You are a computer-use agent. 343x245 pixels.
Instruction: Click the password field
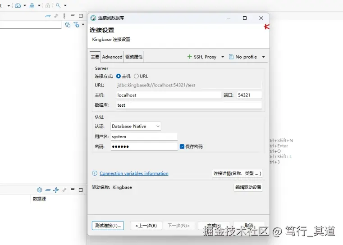pyautogui.click(x=144, y=146)
